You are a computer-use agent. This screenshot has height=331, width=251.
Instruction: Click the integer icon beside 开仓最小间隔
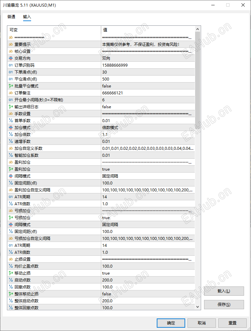click(x=11, y=100)
